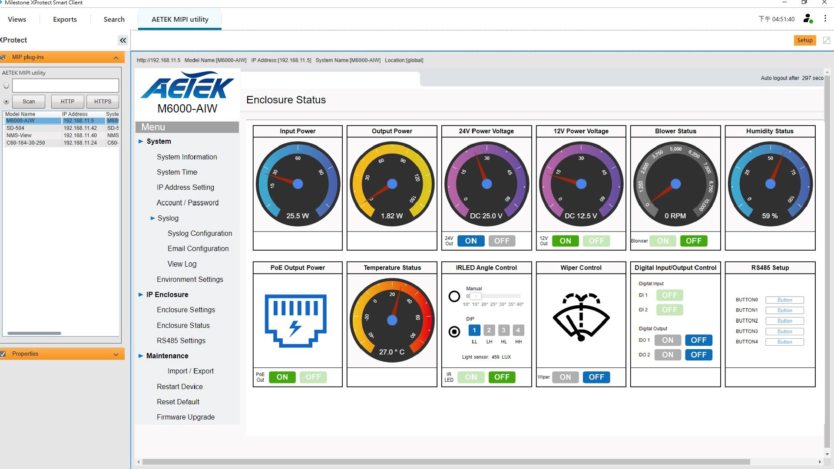Click the HTTPS button
The height and width of the screenshot is (469, 834).
(103, 102)
